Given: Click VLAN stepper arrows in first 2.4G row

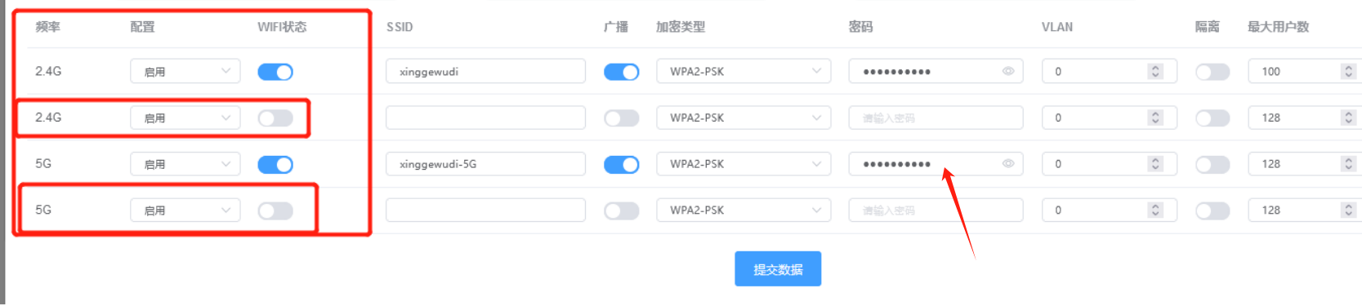Looking at the screenshot, I should point(1155,71).
